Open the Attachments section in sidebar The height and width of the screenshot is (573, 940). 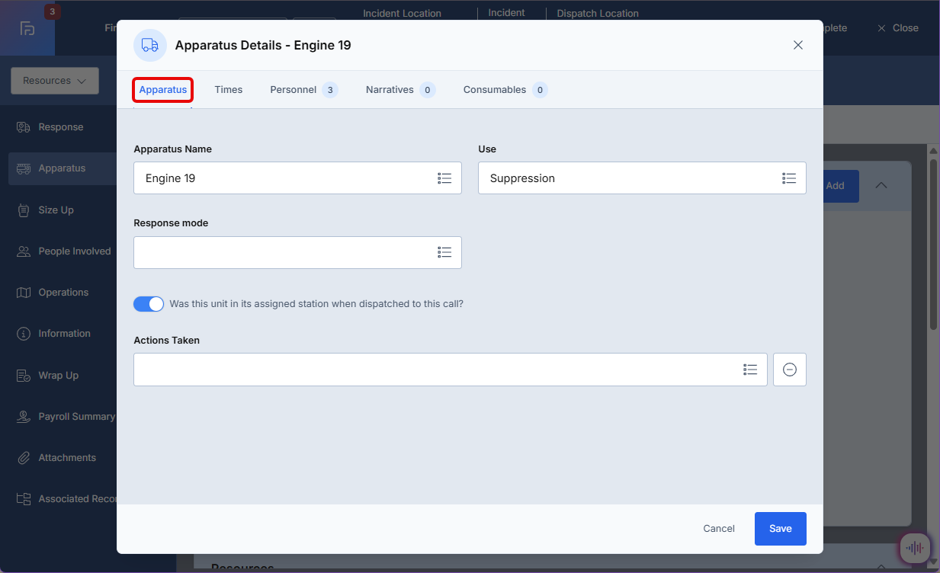click(x=67, y=458)
